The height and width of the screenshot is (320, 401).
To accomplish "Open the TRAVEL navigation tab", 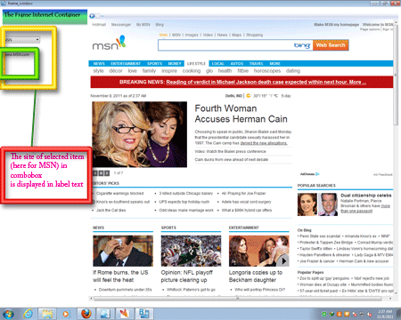I will 257,64.
